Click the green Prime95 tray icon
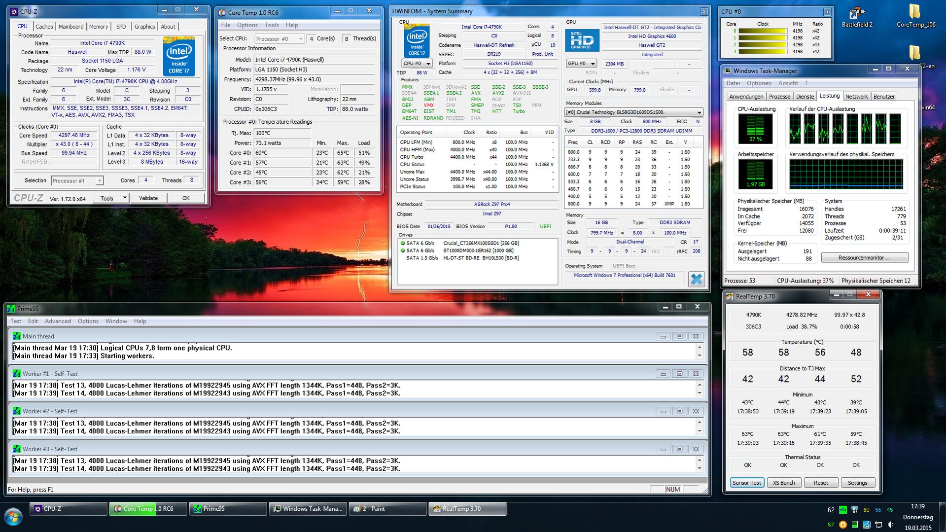 coord(842,510)
